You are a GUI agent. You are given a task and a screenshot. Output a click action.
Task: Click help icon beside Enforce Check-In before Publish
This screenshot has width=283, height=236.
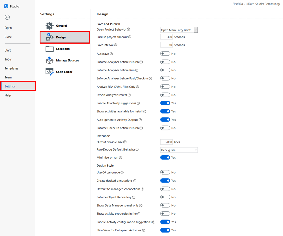coord(141,128)
